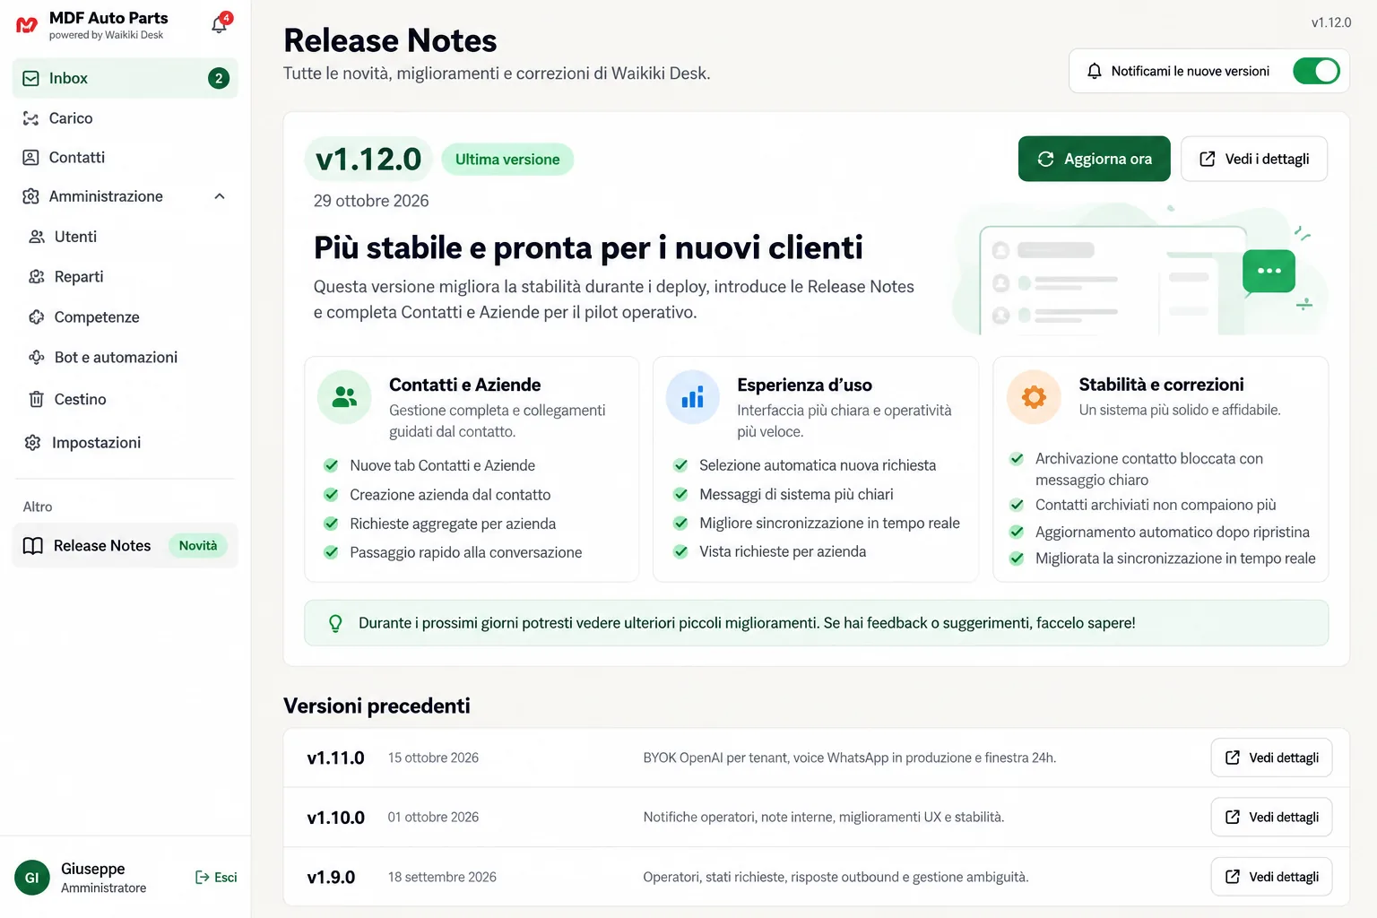Open the notifications bell with red badge
1377x918 pixels.
tap(221, 23)
